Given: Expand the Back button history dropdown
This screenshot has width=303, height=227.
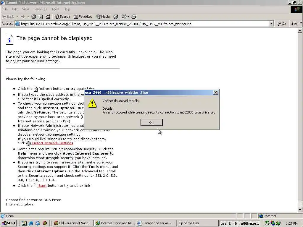Looking at the screenshot, I should point(17,17).
